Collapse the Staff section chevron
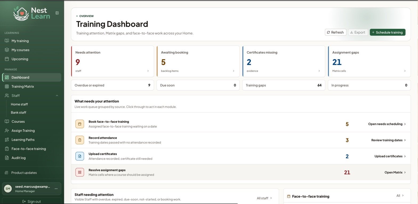This screenshot has height=204, width=418. click(57, 96)
